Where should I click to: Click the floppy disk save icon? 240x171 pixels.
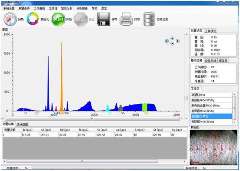click(103, 19)
